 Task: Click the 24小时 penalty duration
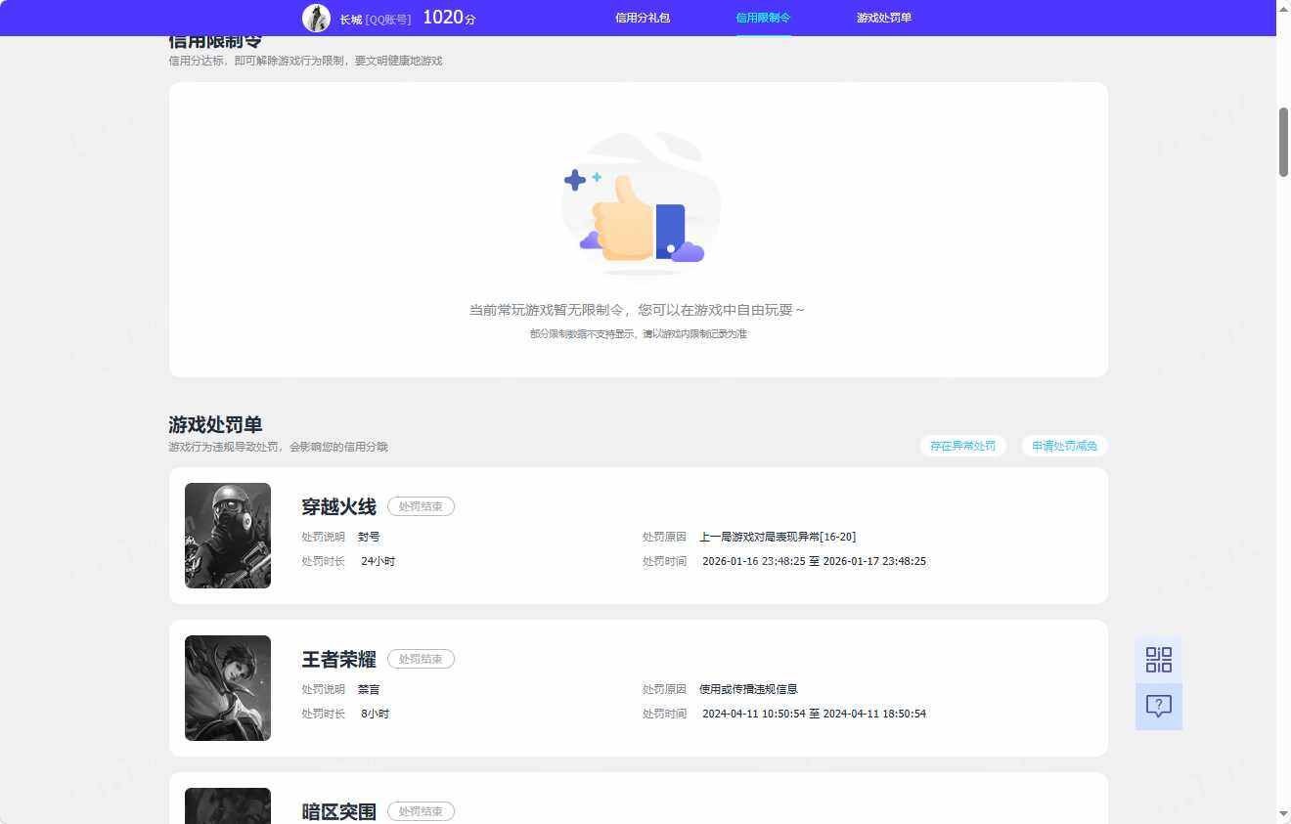point(378,561)
